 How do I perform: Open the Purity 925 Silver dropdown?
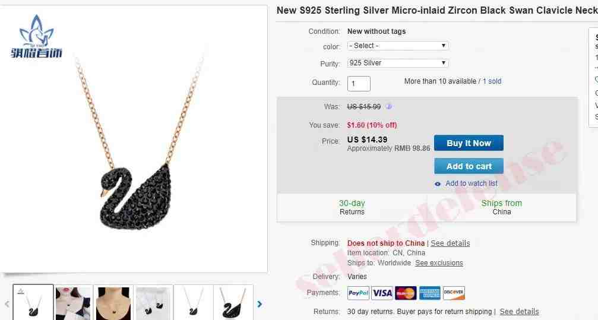pyautogui.click(x=398, y=63)
